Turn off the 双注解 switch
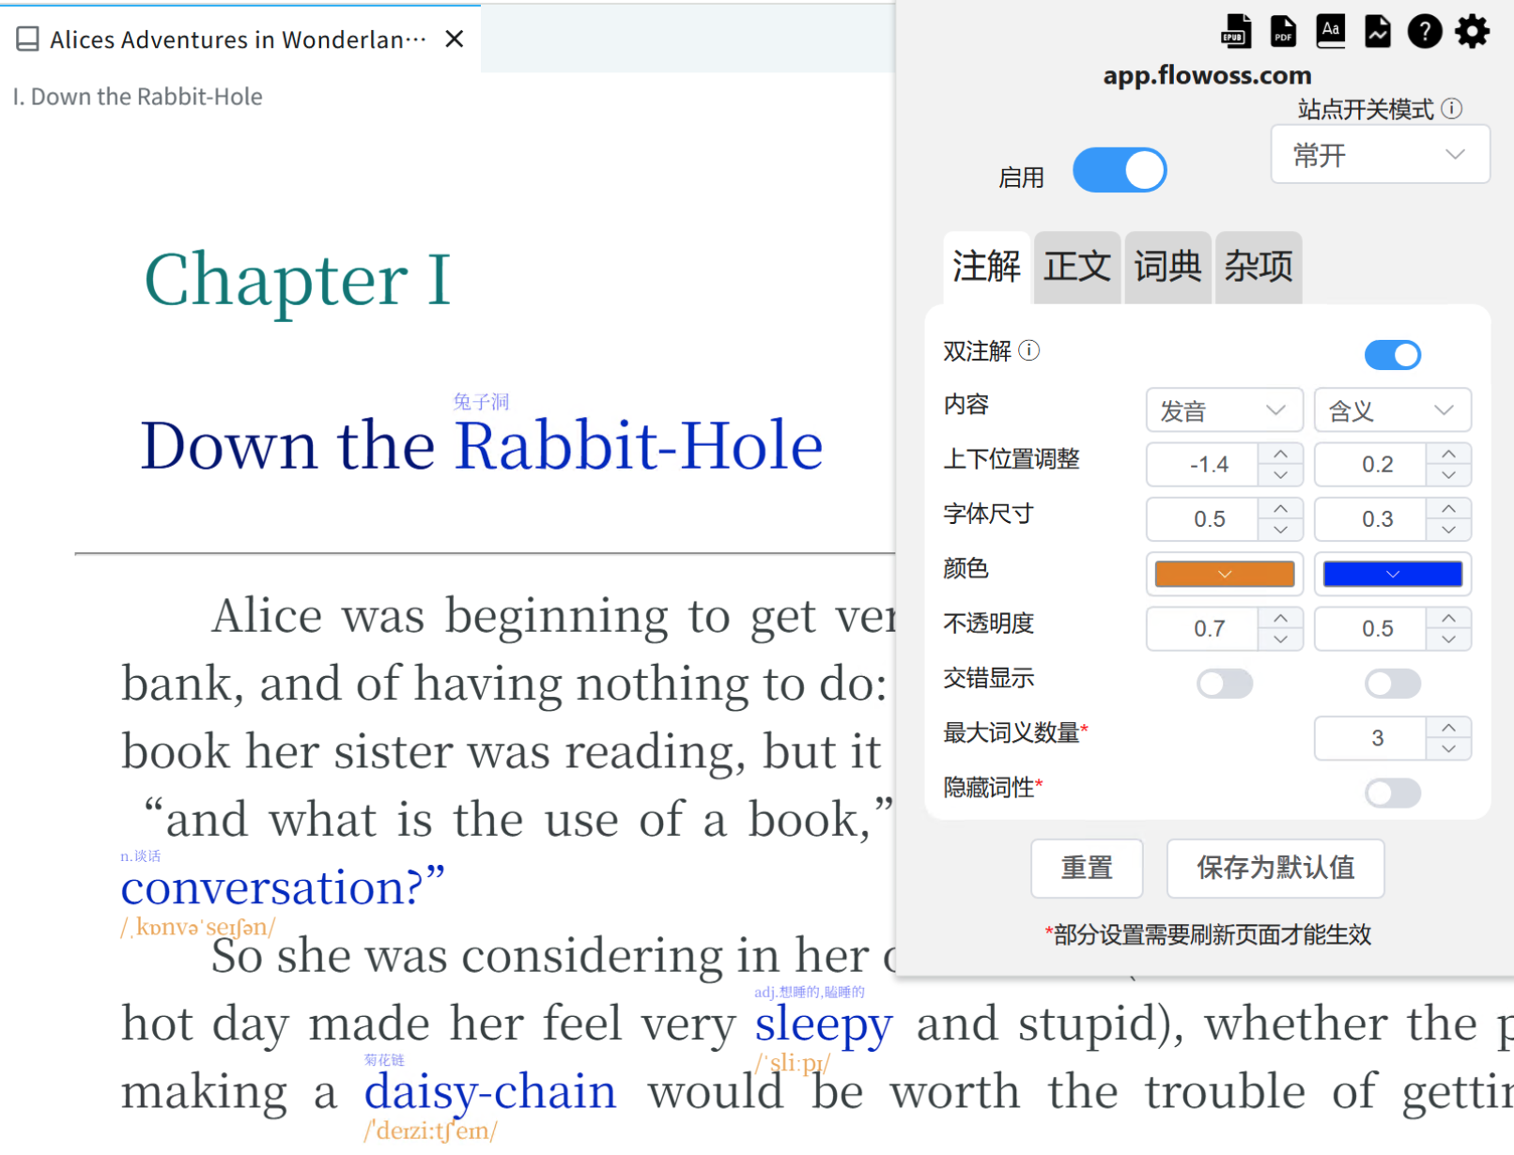This screenshot has height=1155, width=1514. pos(1392,355)
